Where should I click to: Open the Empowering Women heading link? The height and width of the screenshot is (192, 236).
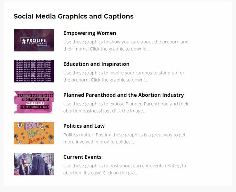[90, 33]
